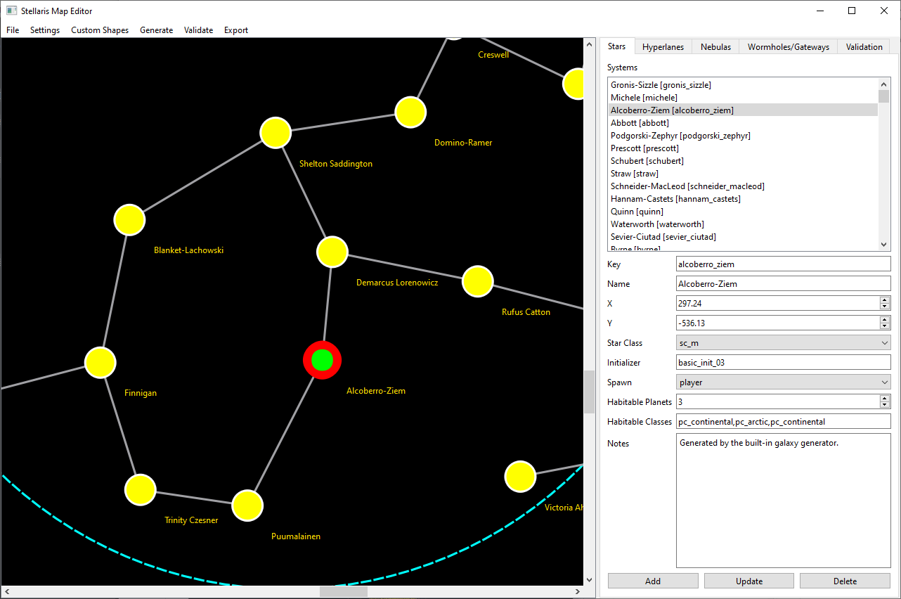Switch to the Hyperlanes tab

pos(663,47)
